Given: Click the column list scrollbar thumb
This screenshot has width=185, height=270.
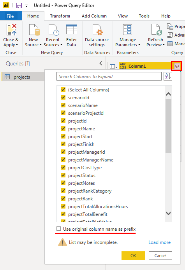Looking at the screenshot, I should click(169, 126).
